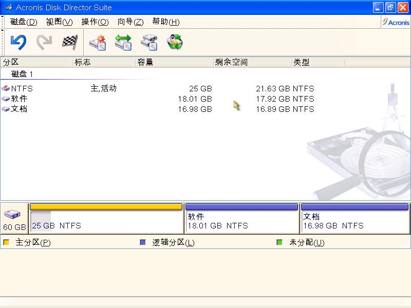Minimize the Acronis Disk Director window

(378, 7)
